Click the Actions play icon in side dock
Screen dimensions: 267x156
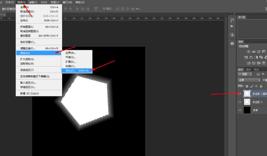point(232,26)
